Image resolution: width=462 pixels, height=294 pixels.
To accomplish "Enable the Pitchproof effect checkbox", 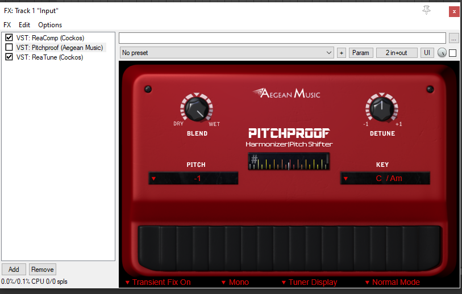I will (9, 47).
